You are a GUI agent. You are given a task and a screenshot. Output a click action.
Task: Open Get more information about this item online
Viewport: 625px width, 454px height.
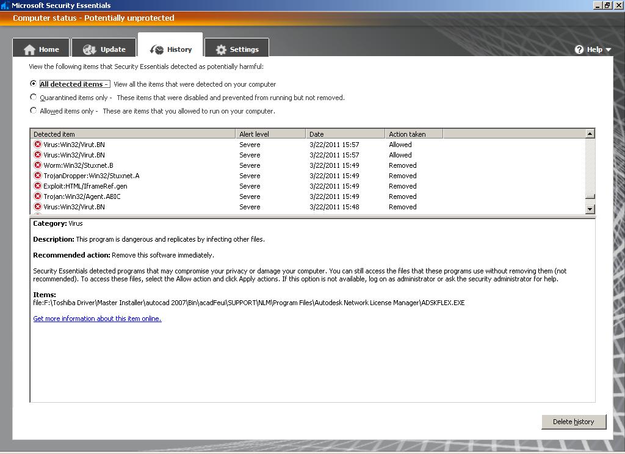[x=97, y=319]
